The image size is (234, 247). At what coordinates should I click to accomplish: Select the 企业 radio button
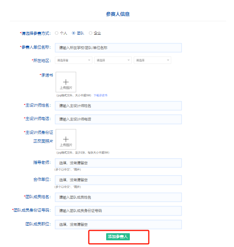90,33
